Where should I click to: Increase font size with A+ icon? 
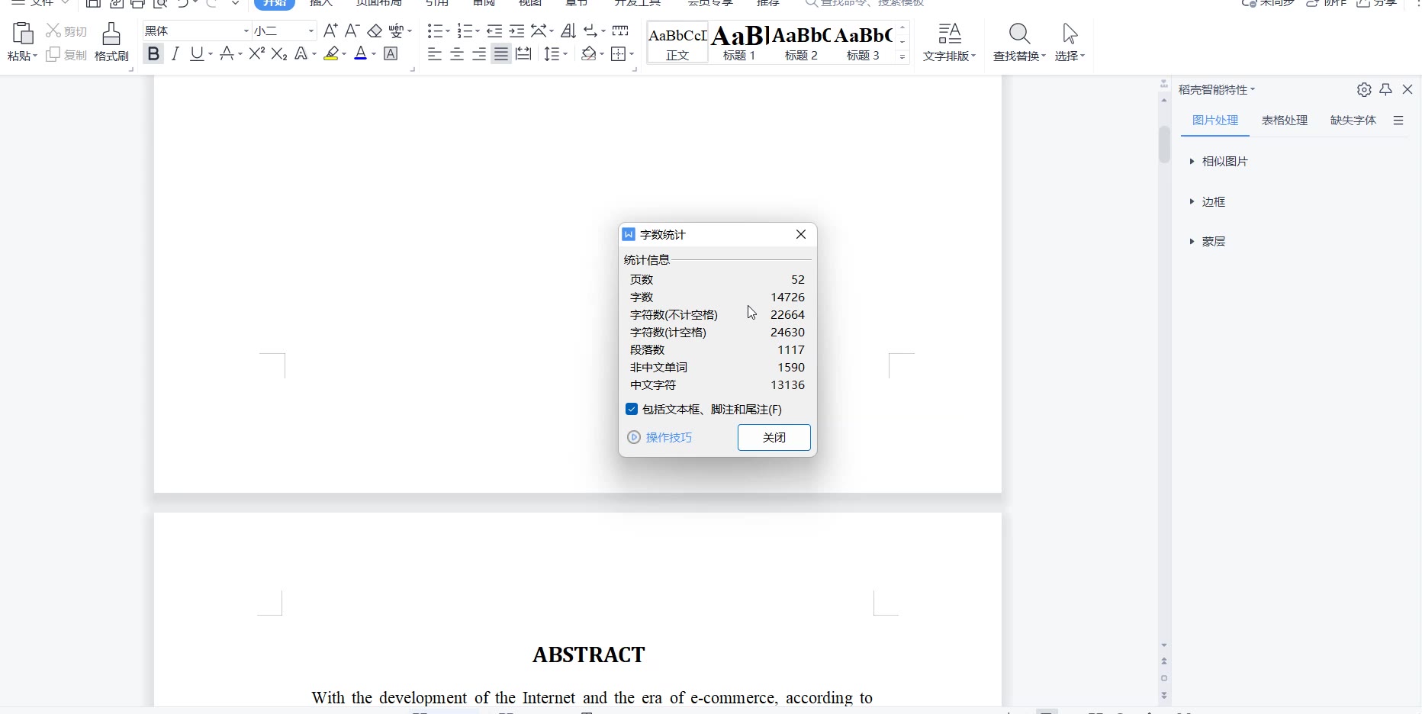tap(330, 31)
